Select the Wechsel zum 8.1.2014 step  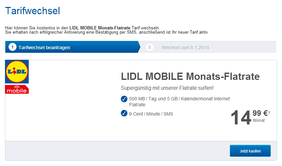click(x=185, y=48)
